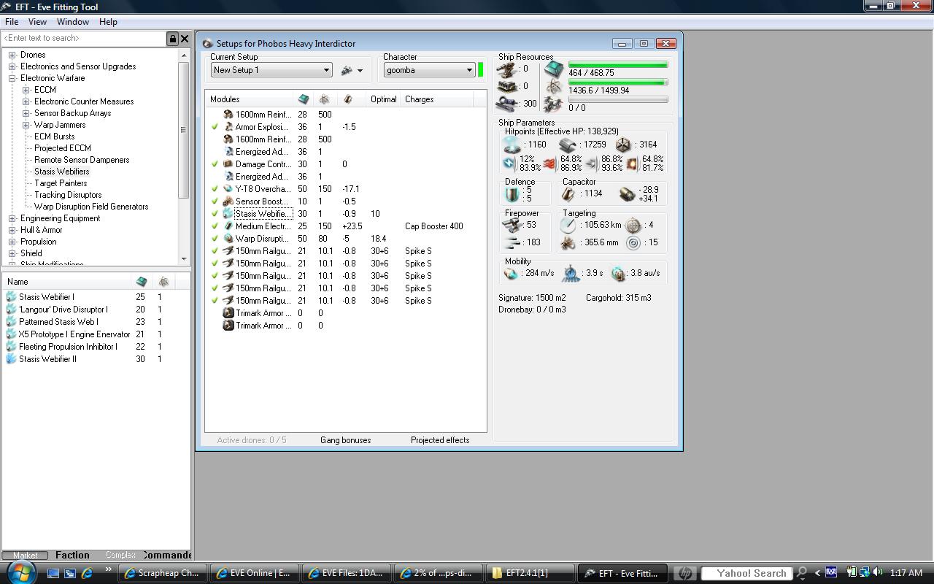This screenshot has height=584, width=934.
Task: Click the Y-T8 Overcha... module icon
Action: tap(228, 189)
